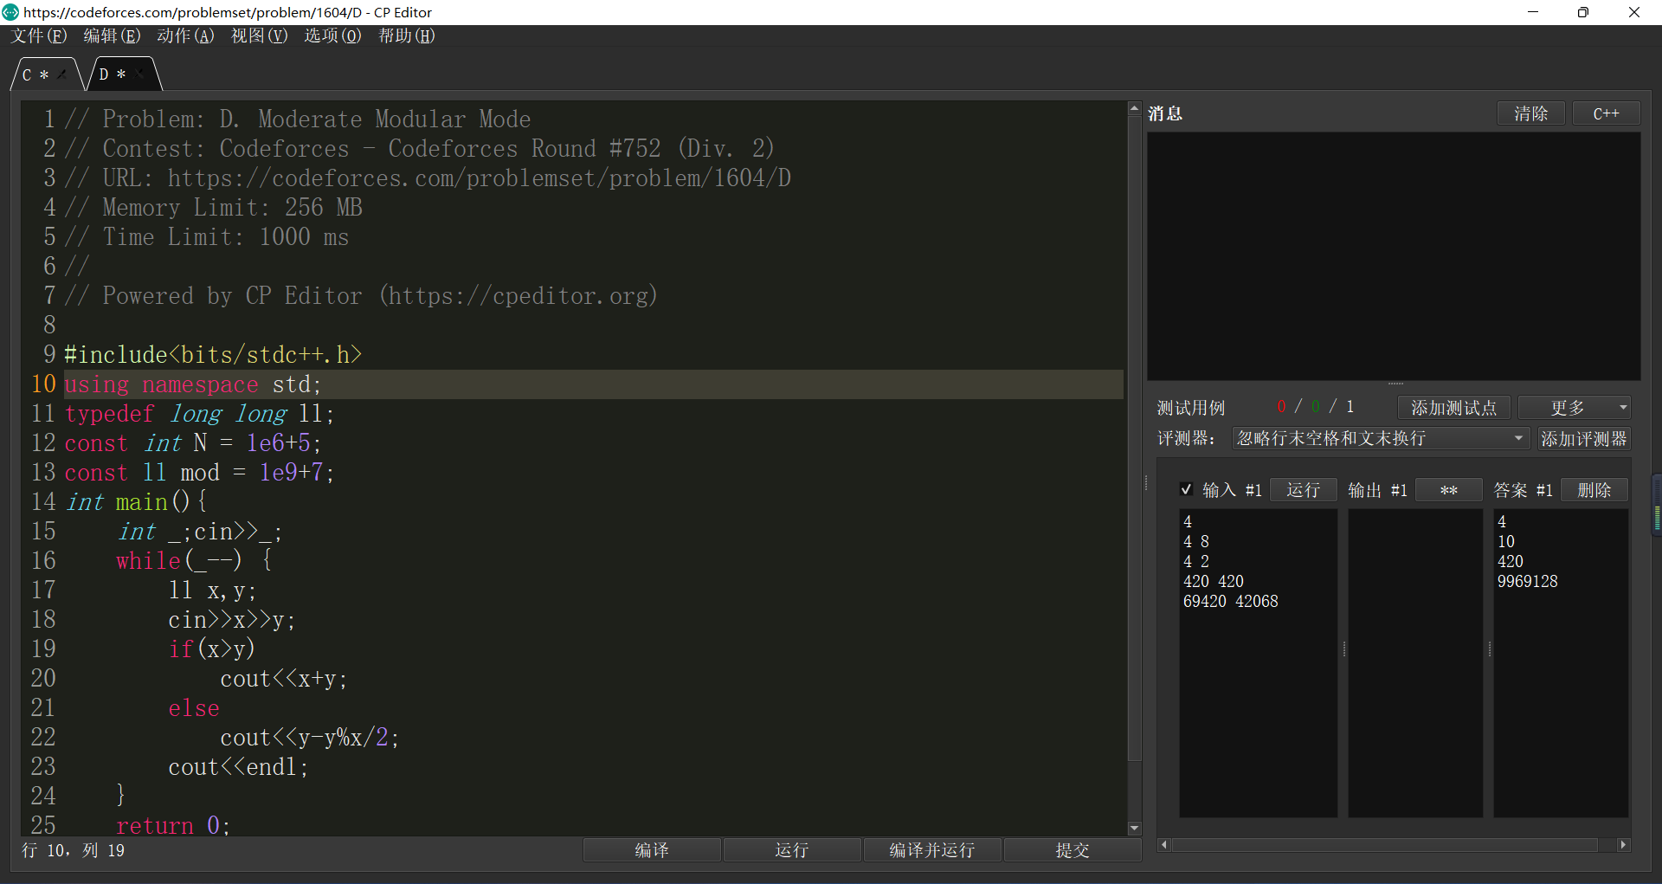Click the code editor vertical scrollbar track
This screenshot has height=884, width=1662.
pos(1134,468)
